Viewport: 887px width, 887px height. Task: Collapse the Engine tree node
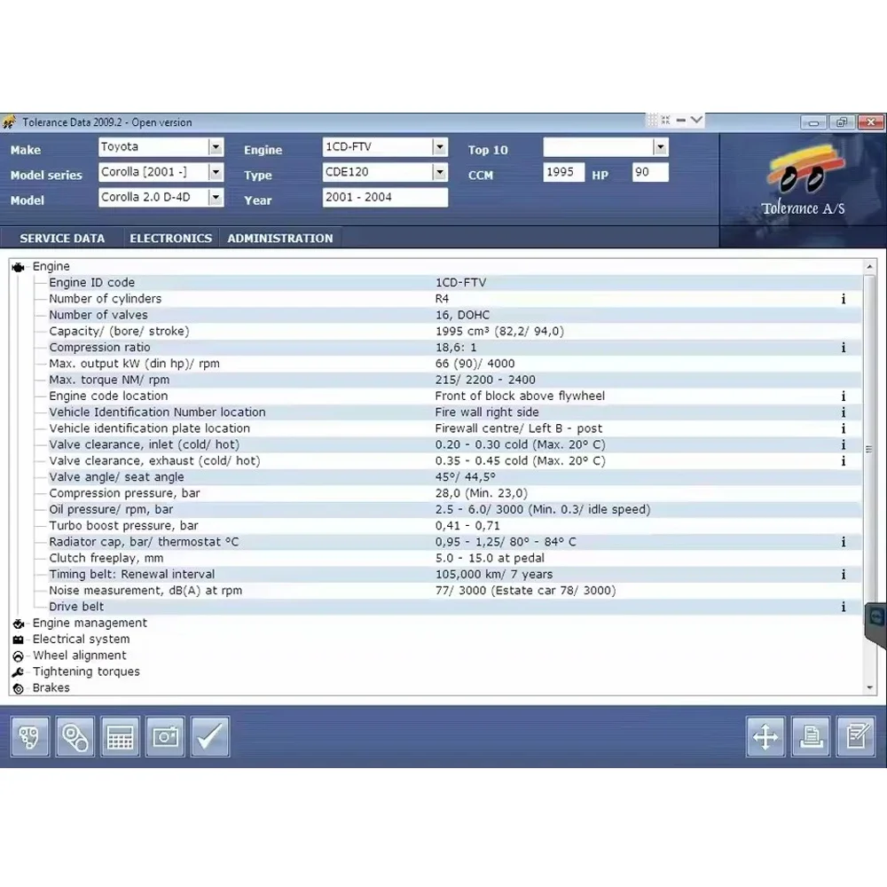pyautogui.click(x=51, y=266)
